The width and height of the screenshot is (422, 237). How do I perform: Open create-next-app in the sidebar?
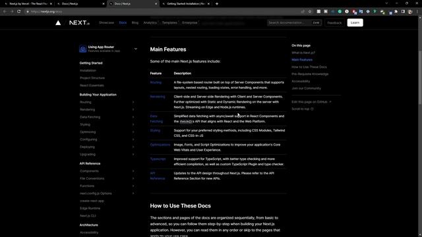click(x=92, y=201)
